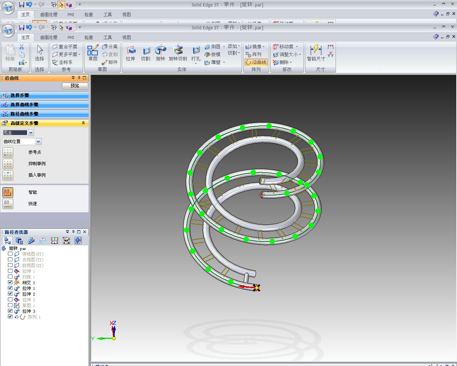Select the 快速 (Fast) pattern mode icon

pyautogui.click(x=8, y=204)
